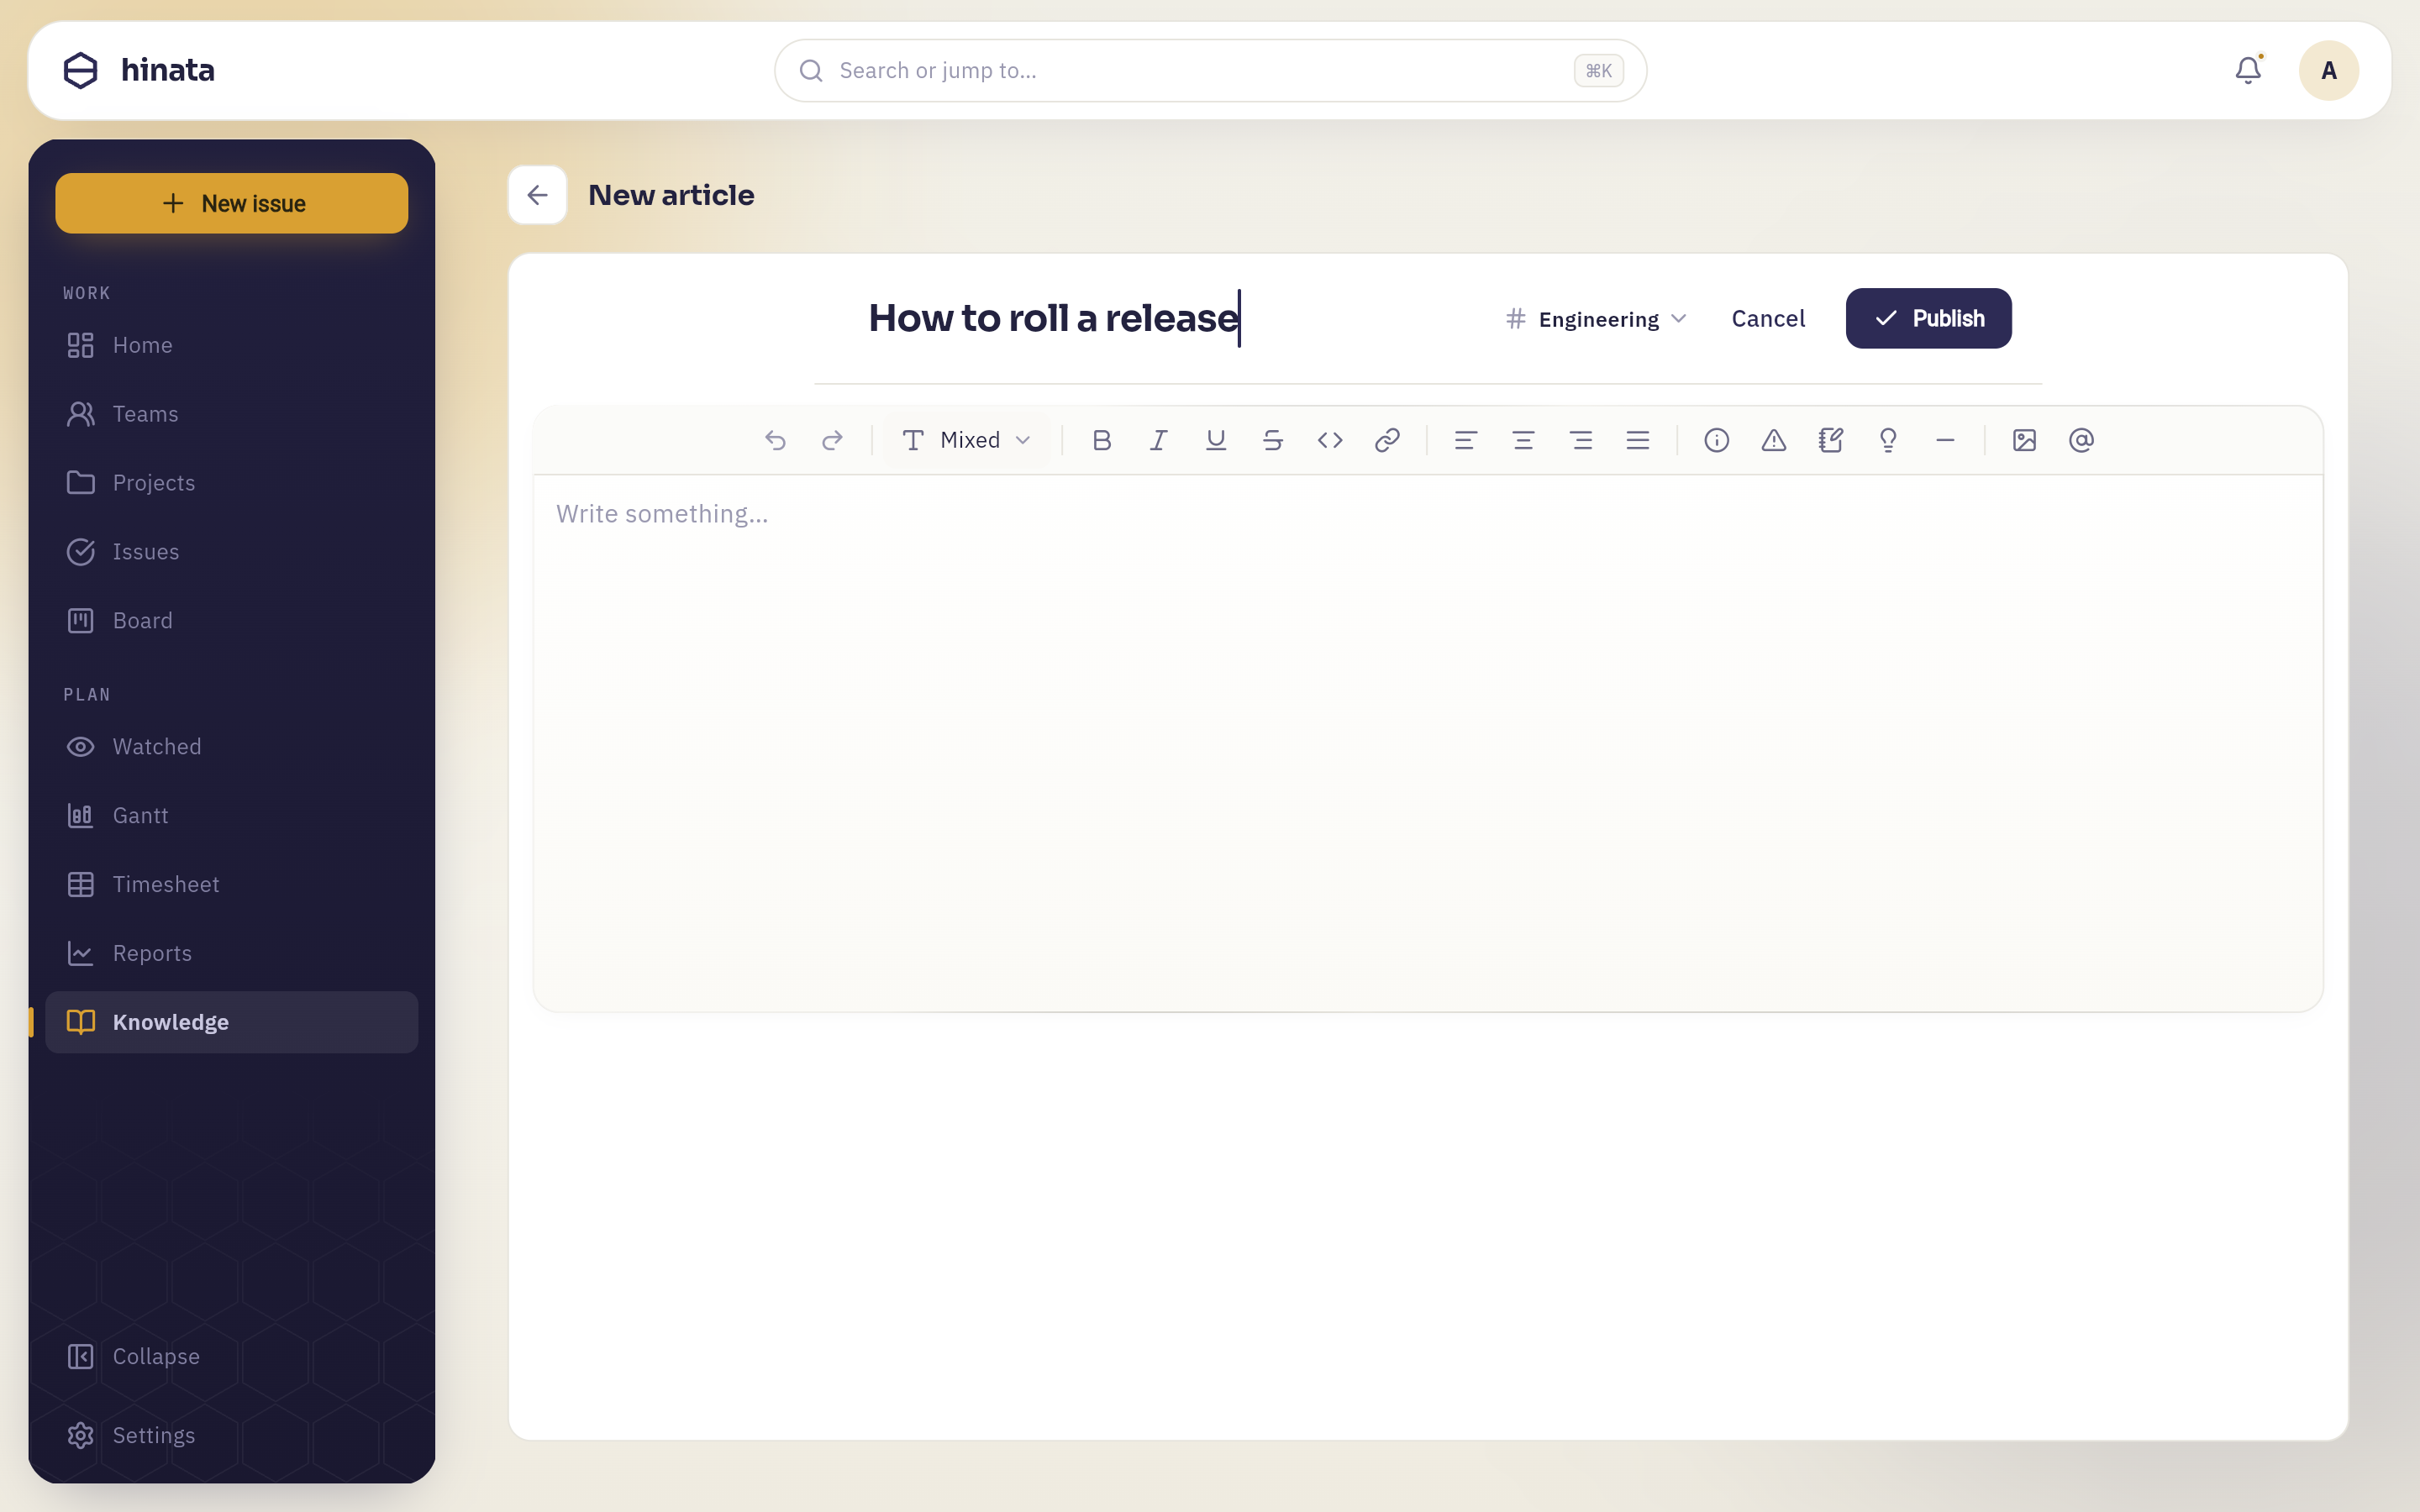This screenshot has width=2420, height=1512.
Task: Click into the Write something editor area
Action: pyautogui.click(x=1428, y=742)
